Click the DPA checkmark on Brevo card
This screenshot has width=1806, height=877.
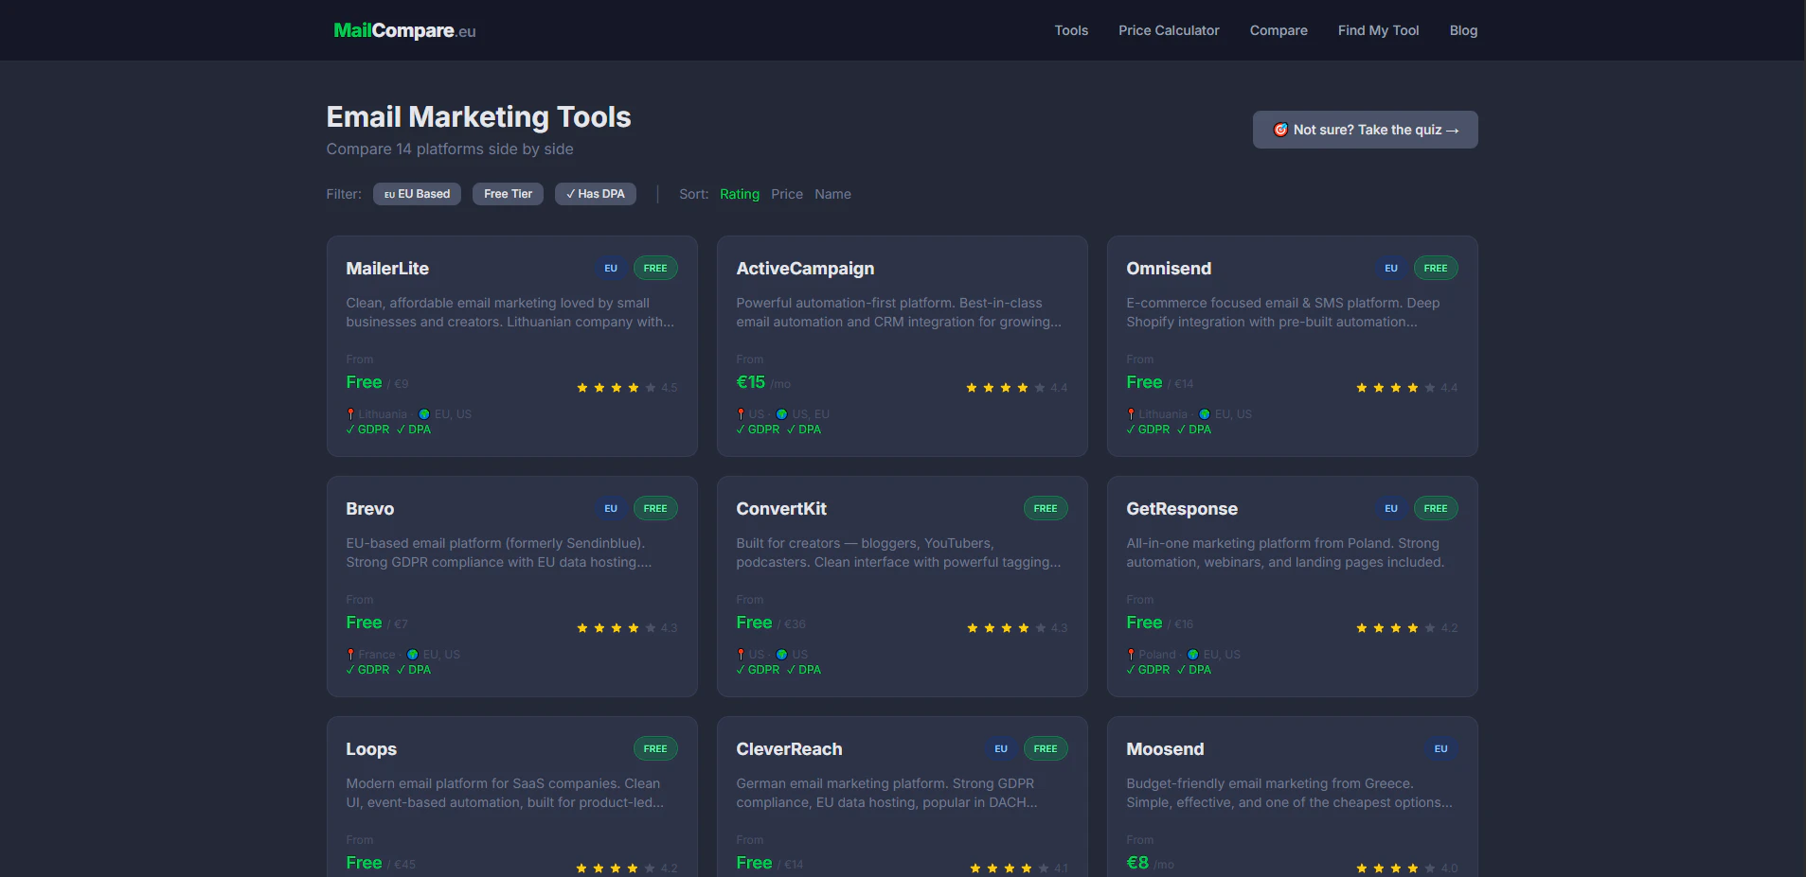[414, 670]
